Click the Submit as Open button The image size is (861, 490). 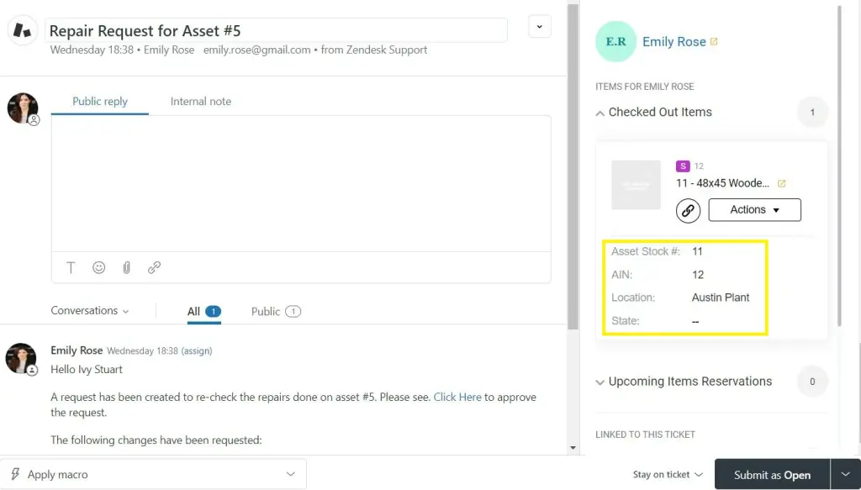770,474
